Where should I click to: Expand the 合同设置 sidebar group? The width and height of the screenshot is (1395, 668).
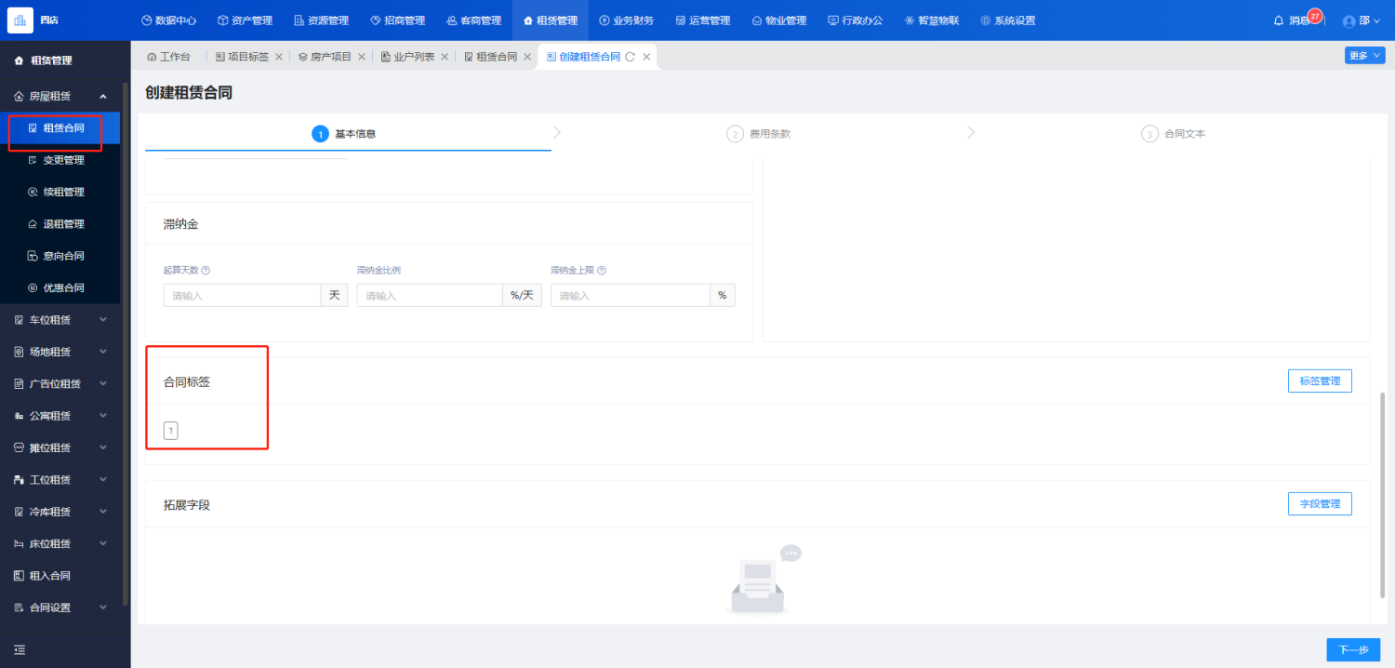point(60,608)
